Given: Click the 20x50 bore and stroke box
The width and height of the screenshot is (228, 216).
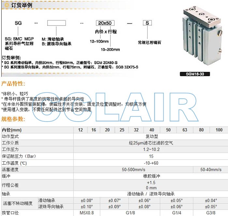Looking at the screenshot, I should pos(105,23).
